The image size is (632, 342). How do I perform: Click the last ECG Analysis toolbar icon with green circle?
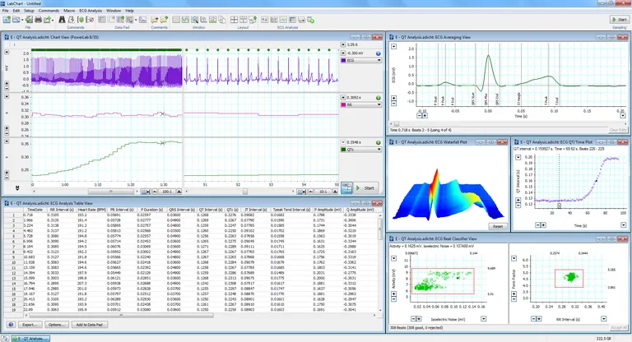coord(311,20)
